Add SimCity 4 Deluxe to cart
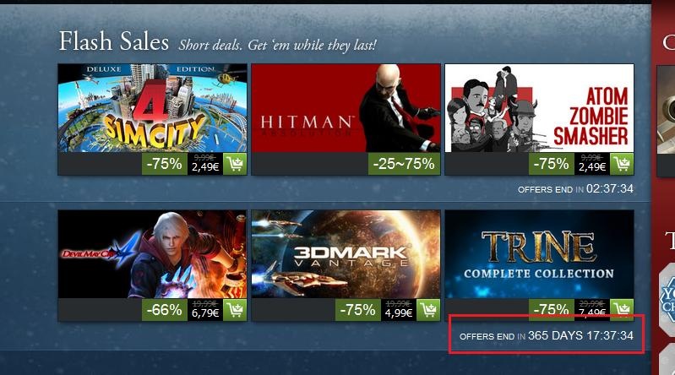Screen dimensions: 675x375 click(x=235, y=164)
